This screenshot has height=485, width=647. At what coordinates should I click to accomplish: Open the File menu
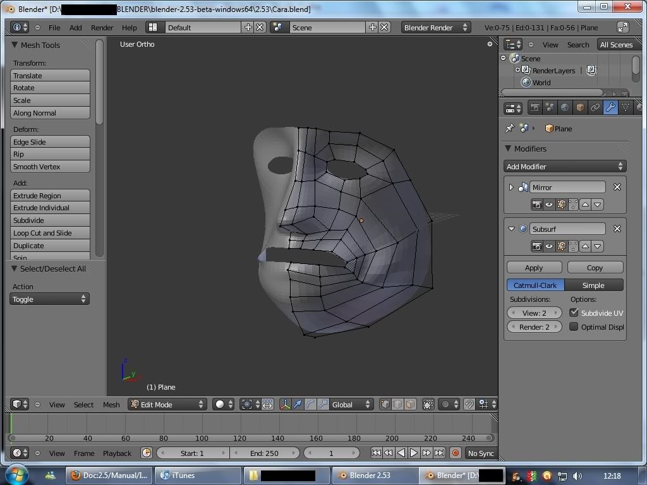(x=54, y=28)
